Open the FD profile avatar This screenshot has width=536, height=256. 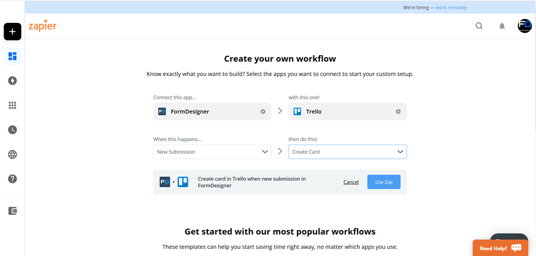pos(524,26)
